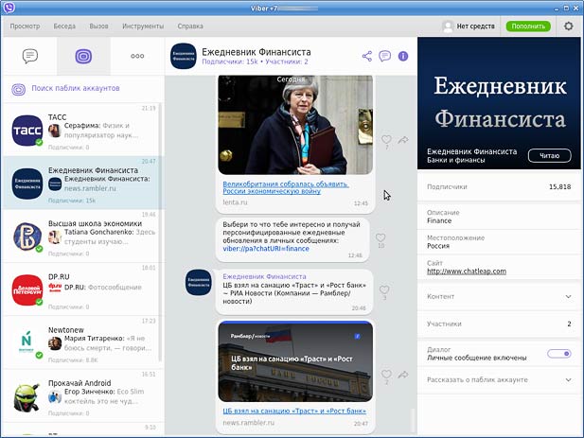Select the Newtonew account row
Image resolution: width=584 pixels, height=438 pixels.
(82, 342)
